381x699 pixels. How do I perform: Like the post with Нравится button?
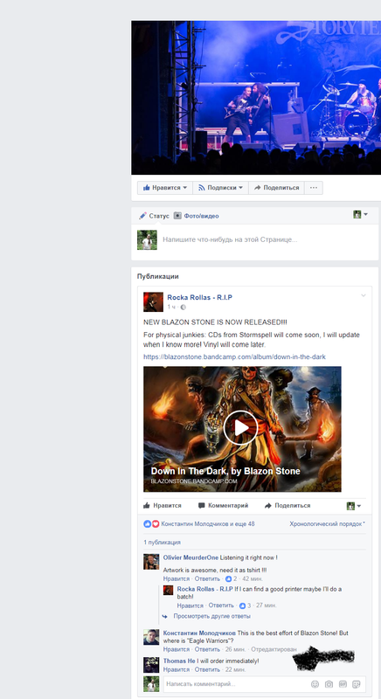(x=163, y=506)
